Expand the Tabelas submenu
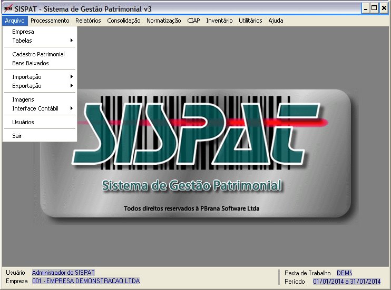Image resolution: width=391 pixels, height=290 pixels. click(40, 41)
